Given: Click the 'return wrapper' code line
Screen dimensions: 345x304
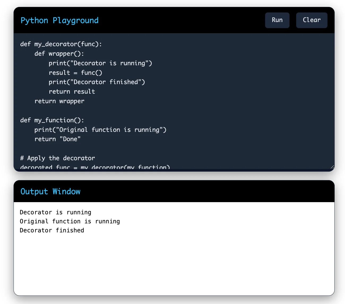Looking at the screenshot, I should point(59,101).
